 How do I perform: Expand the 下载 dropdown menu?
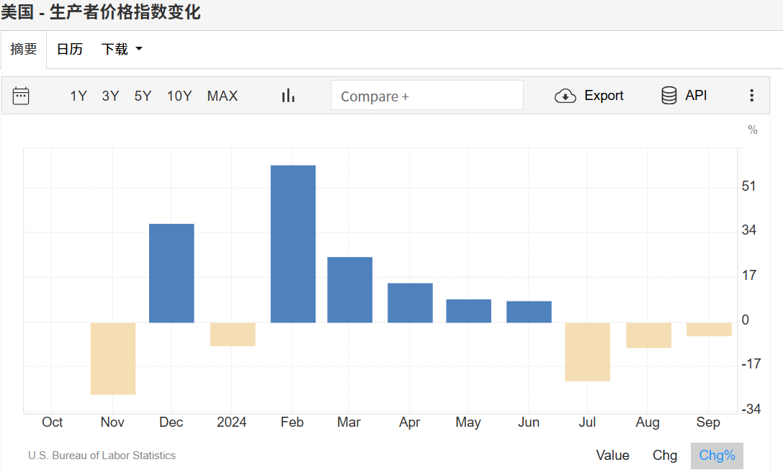click(x=122, y=49)
